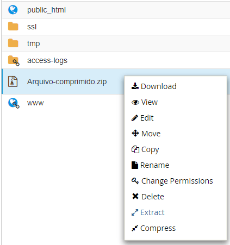230x245 pixels.
Task: Click the pencil icon next to Edit
Action: coord(135,118)
